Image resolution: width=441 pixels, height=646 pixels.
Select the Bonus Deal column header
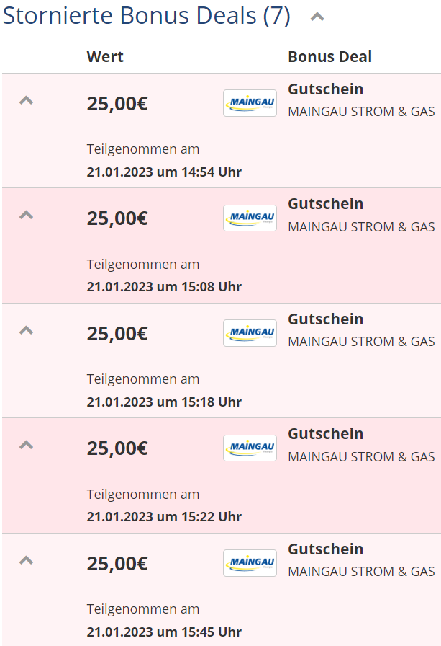pyautogui.click(x=329, y=57)
